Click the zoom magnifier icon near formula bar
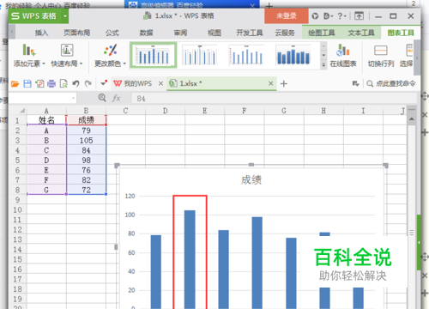 click(x=102, y=98)
